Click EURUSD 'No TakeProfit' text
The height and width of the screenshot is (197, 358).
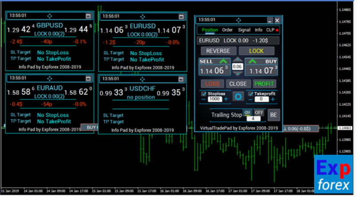point(147,60)
